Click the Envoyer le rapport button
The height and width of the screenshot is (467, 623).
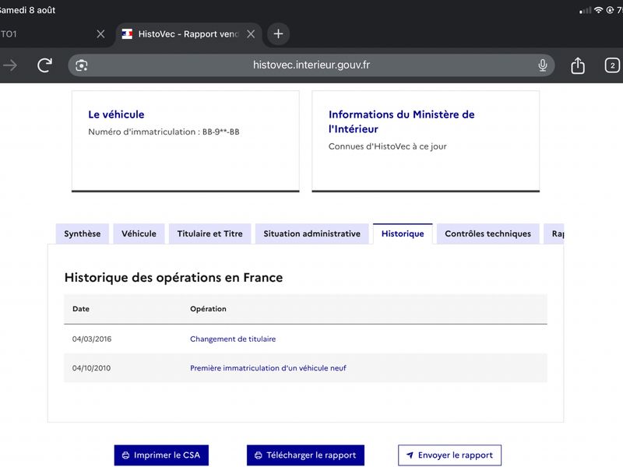pyautogui.click(x=450, y=455)
